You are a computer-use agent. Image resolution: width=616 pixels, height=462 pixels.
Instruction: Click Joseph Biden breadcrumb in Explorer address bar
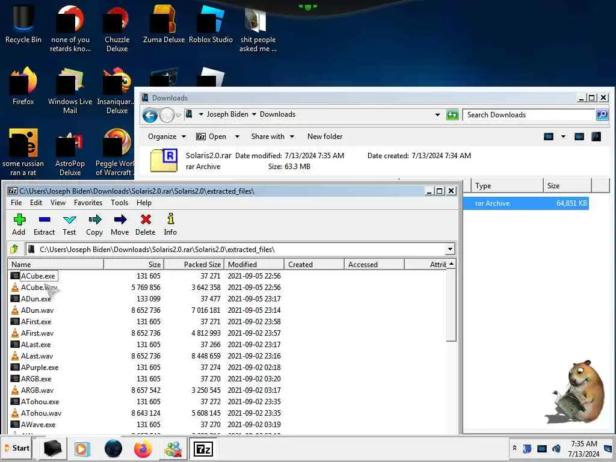[227, 114]
